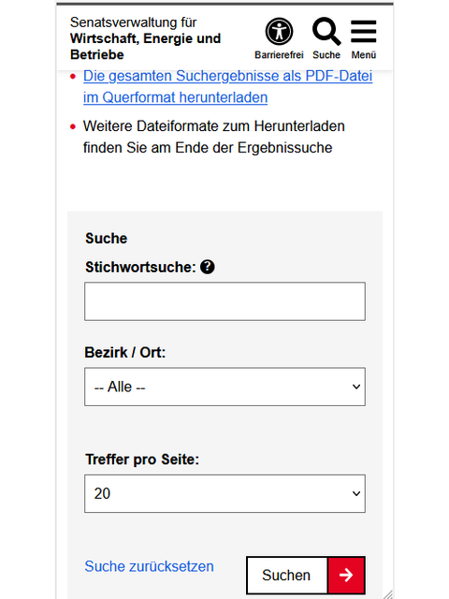449x599 pixels.
Task: Submit the form with the Suchen button
Action: pos(306,575)
